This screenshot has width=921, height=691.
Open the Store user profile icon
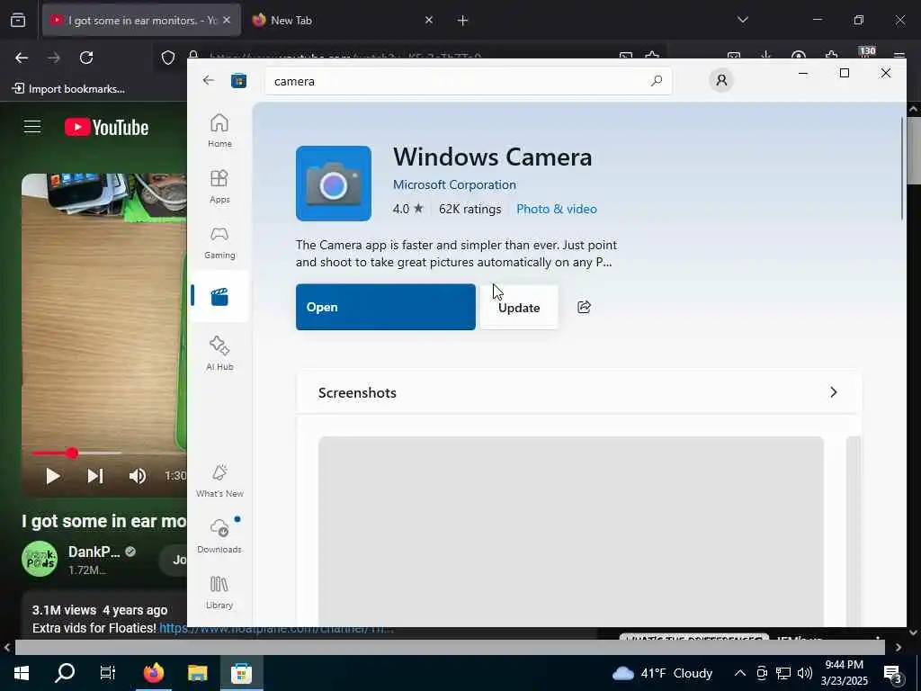pos(721,80)
